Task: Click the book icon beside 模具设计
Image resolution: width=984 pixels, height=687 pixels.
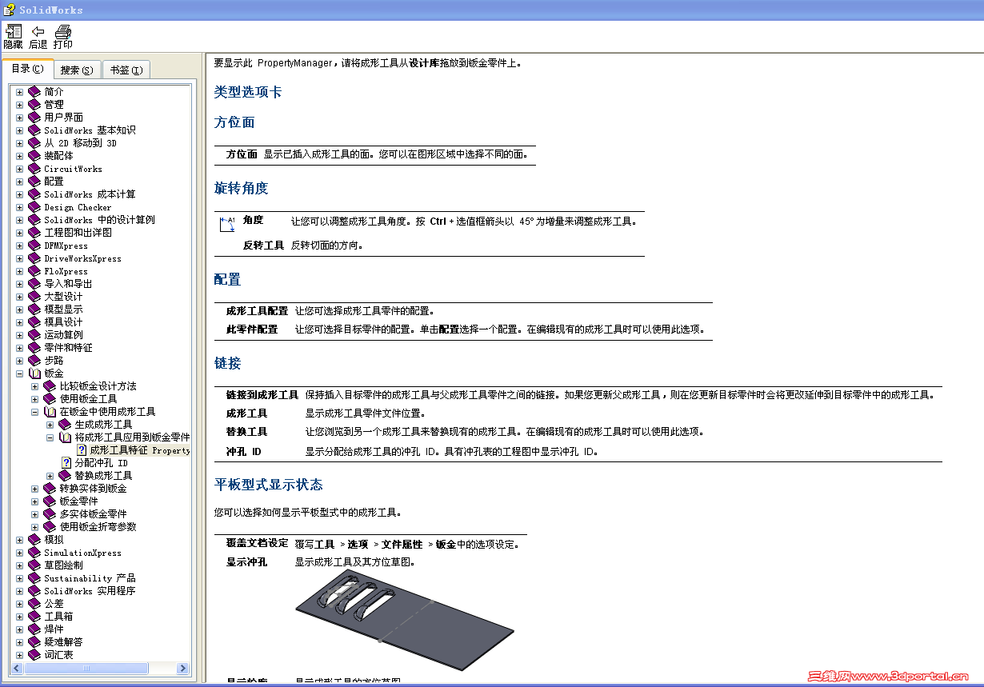Action: pos(34,322)
